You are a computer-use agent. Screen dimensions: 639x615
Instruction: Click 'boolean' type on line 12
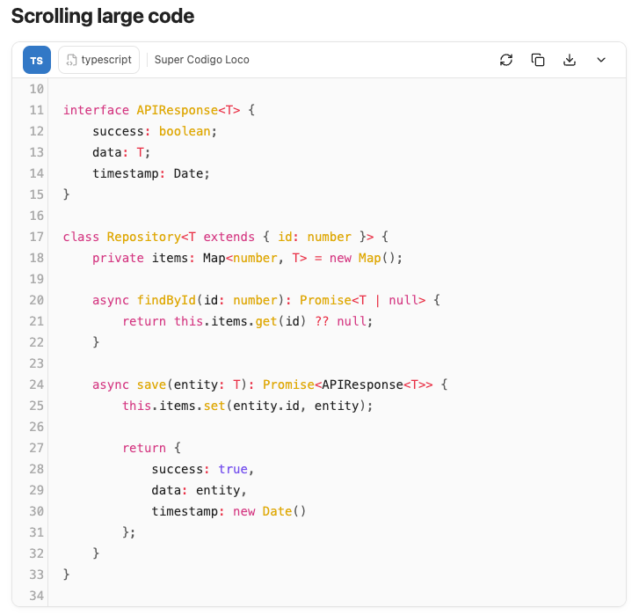pyautogui.click(x=185, y=131)
